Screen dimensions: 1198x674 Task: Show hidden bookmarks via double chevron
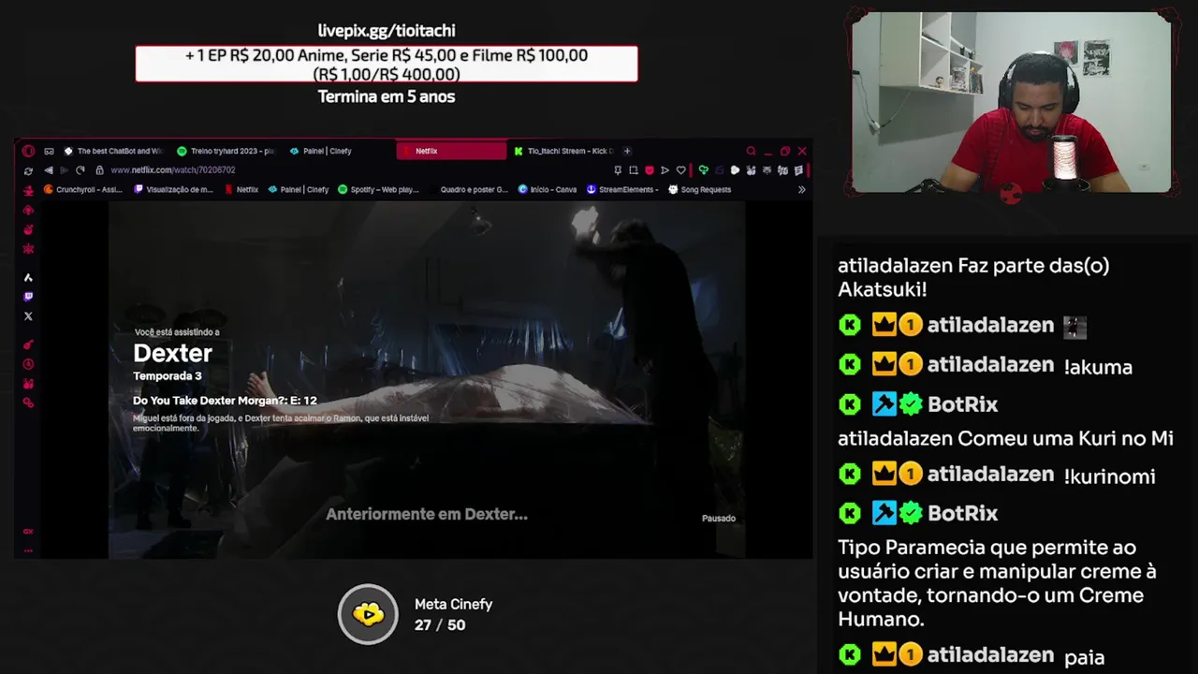pyautogui.click(x=801, y=189)
